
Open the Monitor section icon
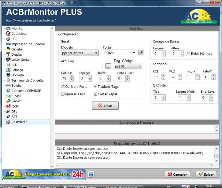(8, 28)
